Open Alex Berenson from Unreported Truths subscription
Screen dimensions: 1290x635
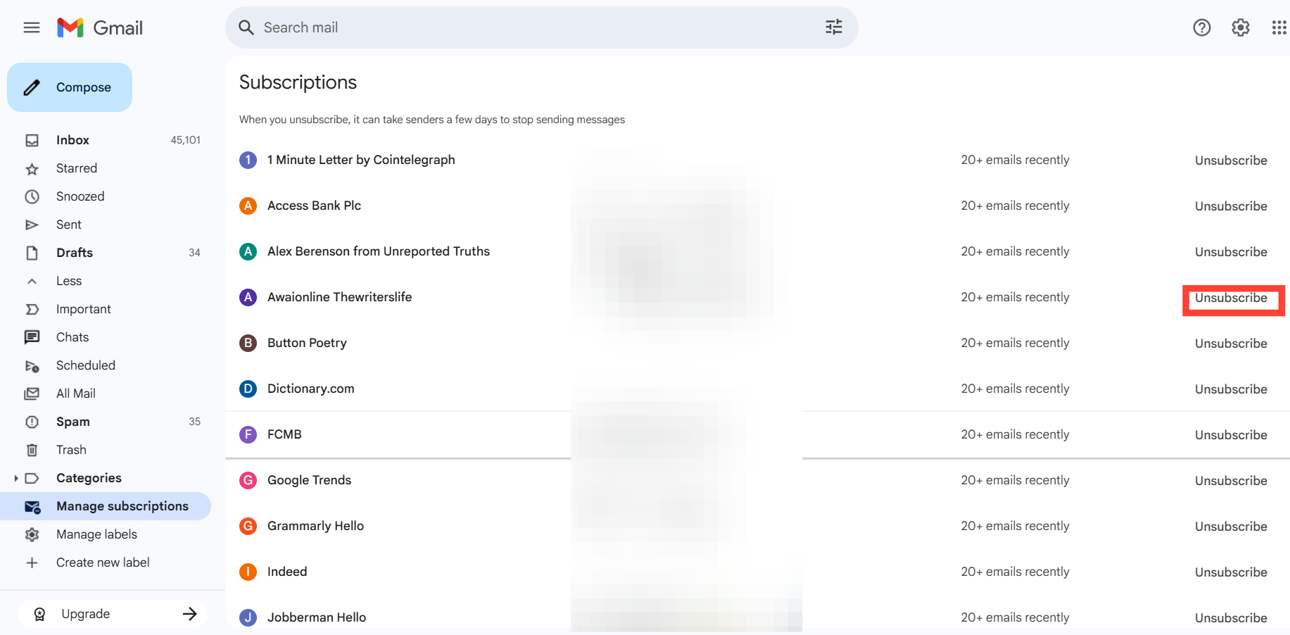coord(379,251)
